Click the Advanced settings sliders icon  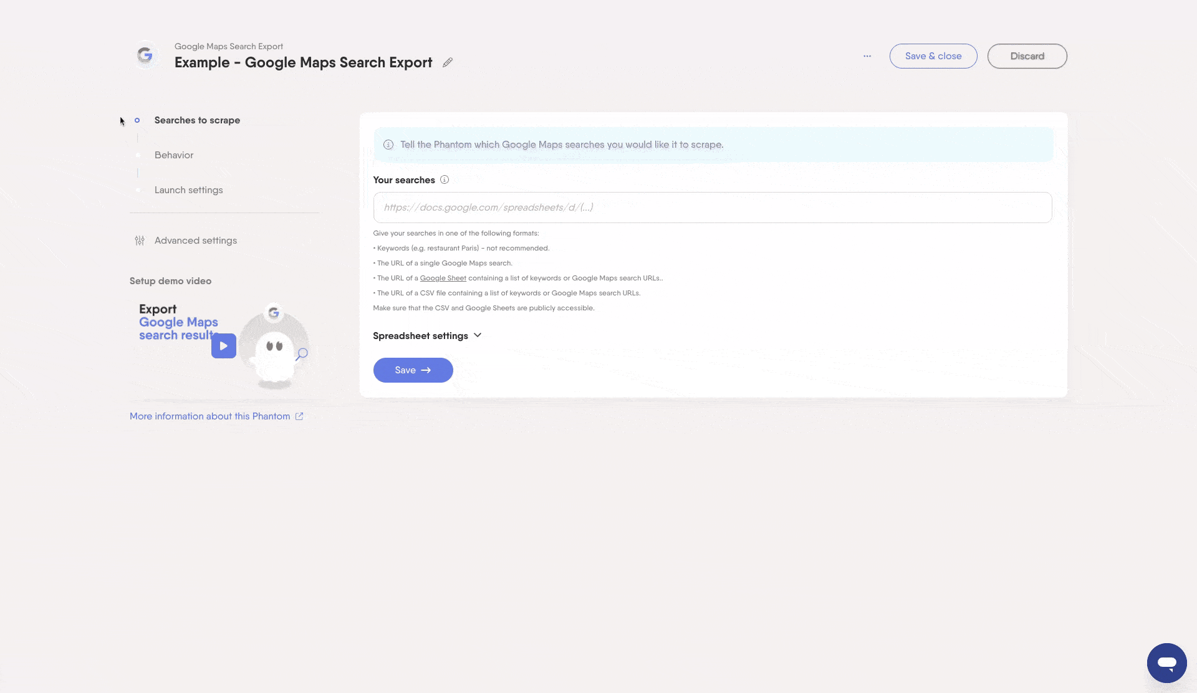[x=140, y=241]
